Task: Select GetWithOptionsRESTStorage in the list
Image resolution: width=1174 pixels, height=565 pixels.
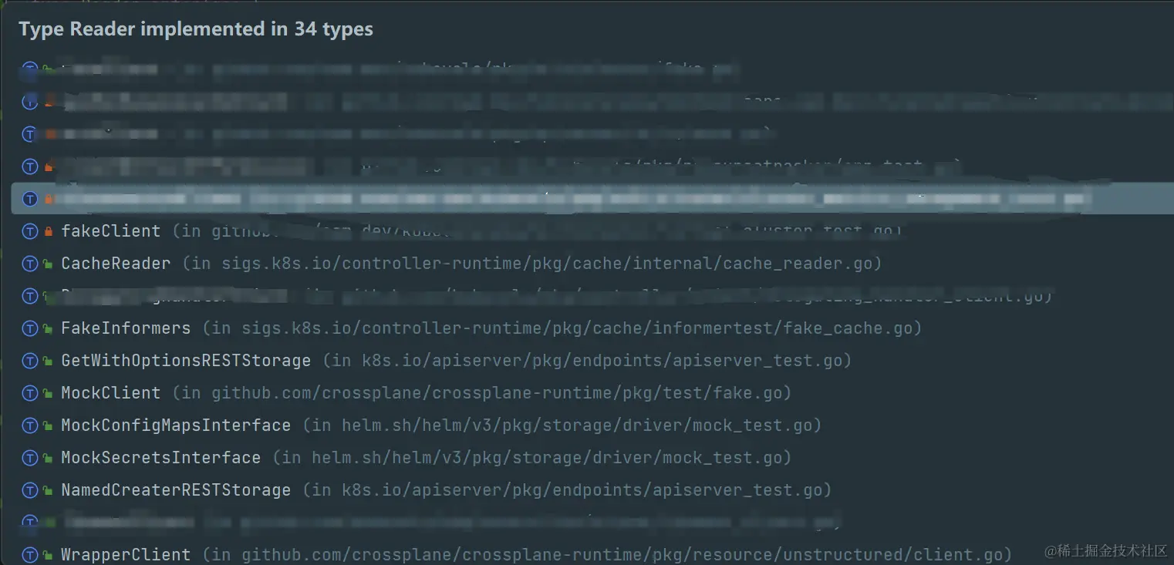Action: (186, 361)
